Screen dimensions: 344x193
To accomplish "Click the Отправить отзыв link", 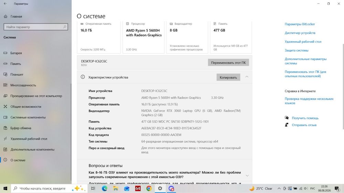I will coord(304,125).
